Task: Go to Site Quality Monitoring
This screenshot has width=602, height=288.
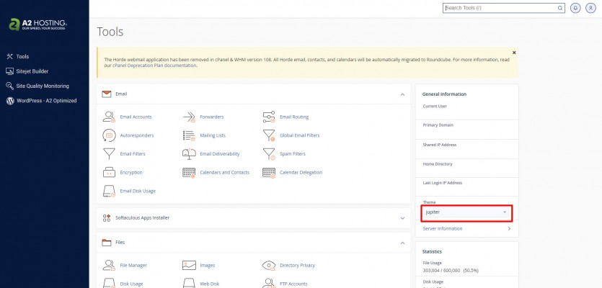Action: tap(42, 86)
